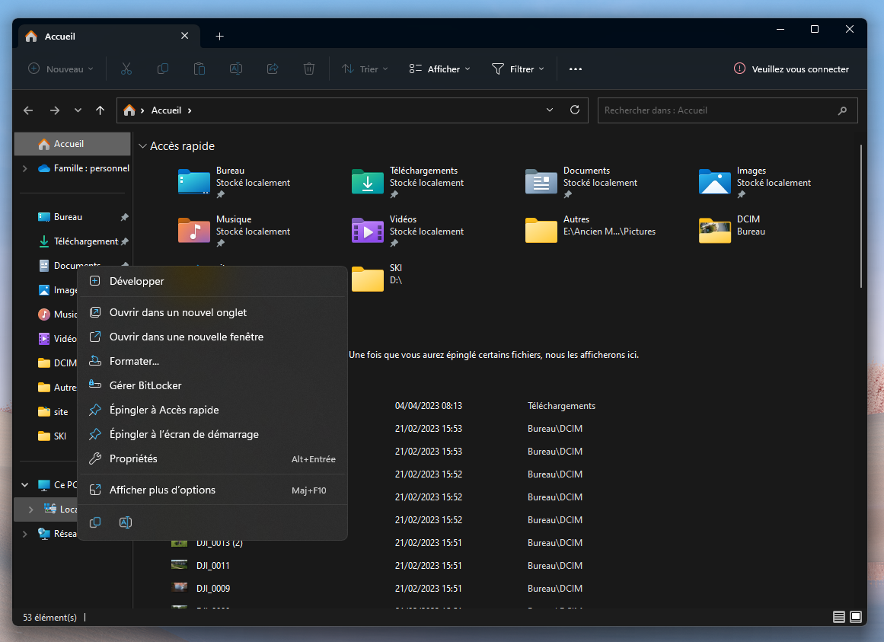Switch to large thumbnails view icon

click(x=856, y=616)
